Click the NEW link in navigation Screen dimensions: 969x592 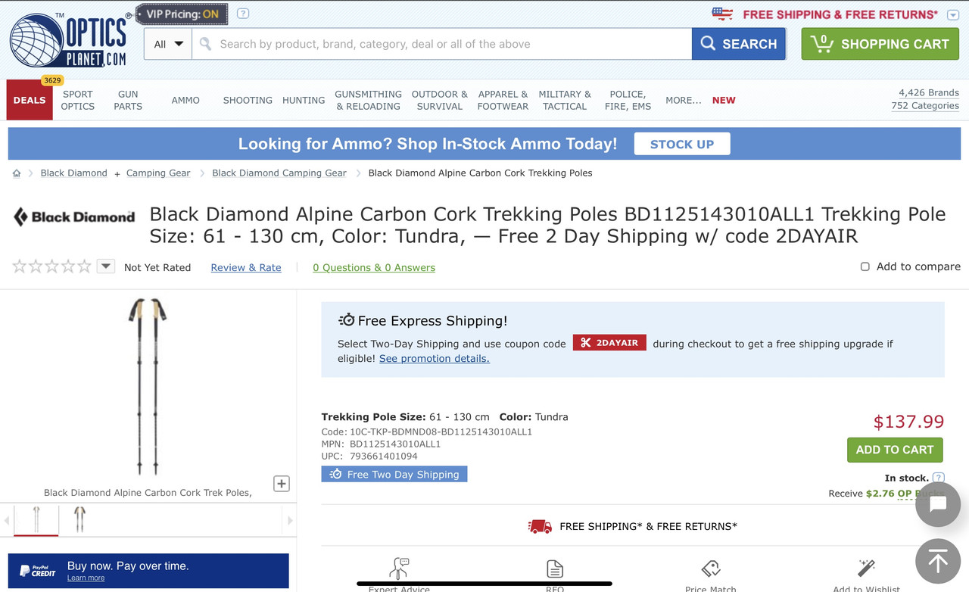click(x=724, y=100)
